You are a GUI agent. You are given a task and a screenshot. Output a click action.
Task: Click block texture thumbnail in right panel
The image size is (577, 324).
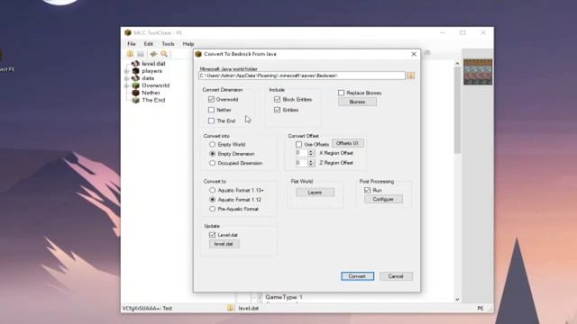coord(478,72)
